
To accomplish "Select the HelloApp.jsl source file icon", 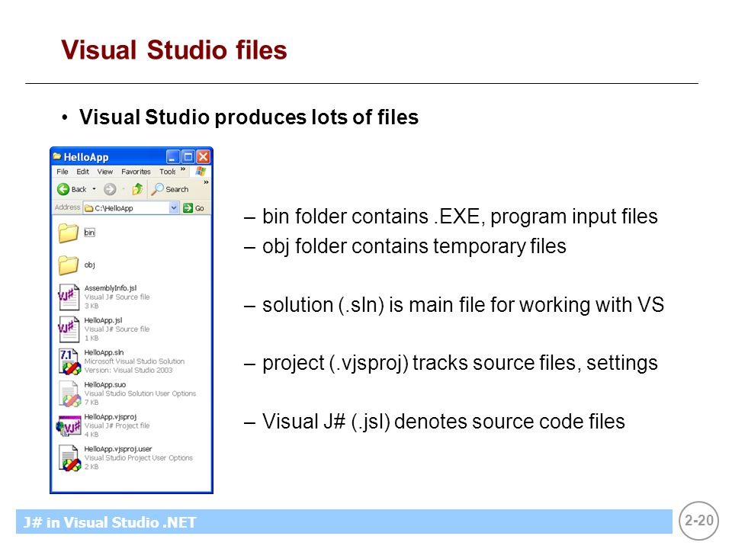I will [68, 329].
